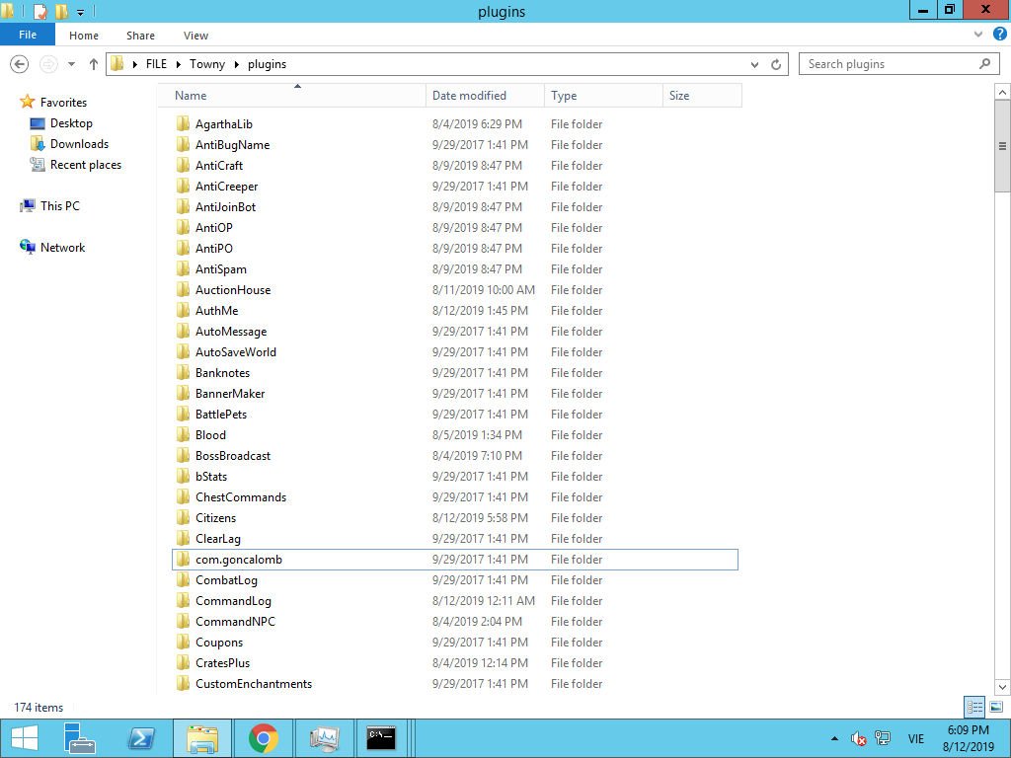Open Command Prompt taskbar window
This screenshot has height=758, width=1011.
pyautogui.click(x=380, y=738)
